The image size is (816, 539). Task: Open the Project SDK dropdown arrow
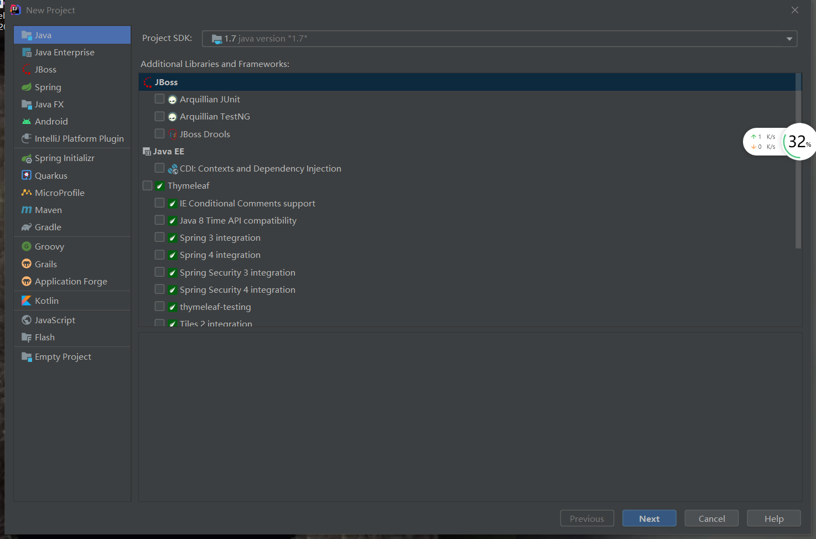click(789, 39)
